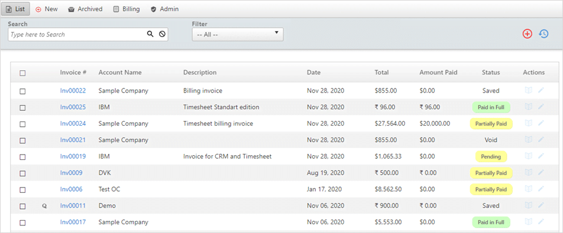The width and height of the screenshot is (563, 233).
Task: Click the Paid in Full badge for Inv00025
Action: pos(491,107)
